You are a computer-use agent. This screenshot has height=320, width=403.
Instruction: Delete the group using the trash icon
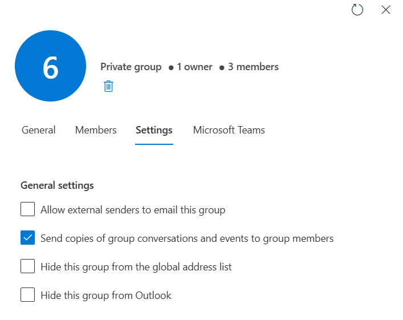(x=108, y=86)
